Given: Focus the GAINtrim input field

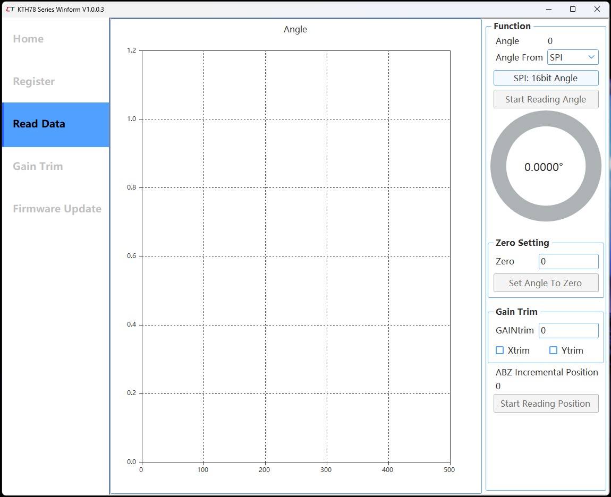Looking at the screenshot, I should coord(568,330).
